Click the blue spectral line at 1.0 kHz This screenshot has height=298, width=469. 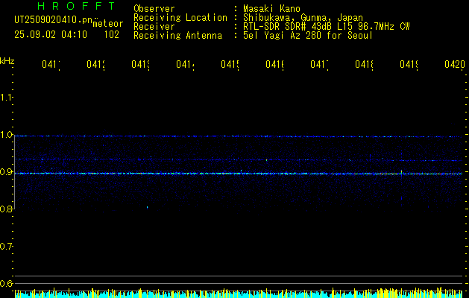tap(239, 136)
